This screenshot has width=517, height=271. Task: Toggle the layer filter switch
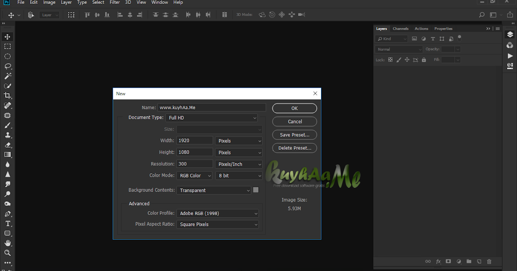[460, 37]
